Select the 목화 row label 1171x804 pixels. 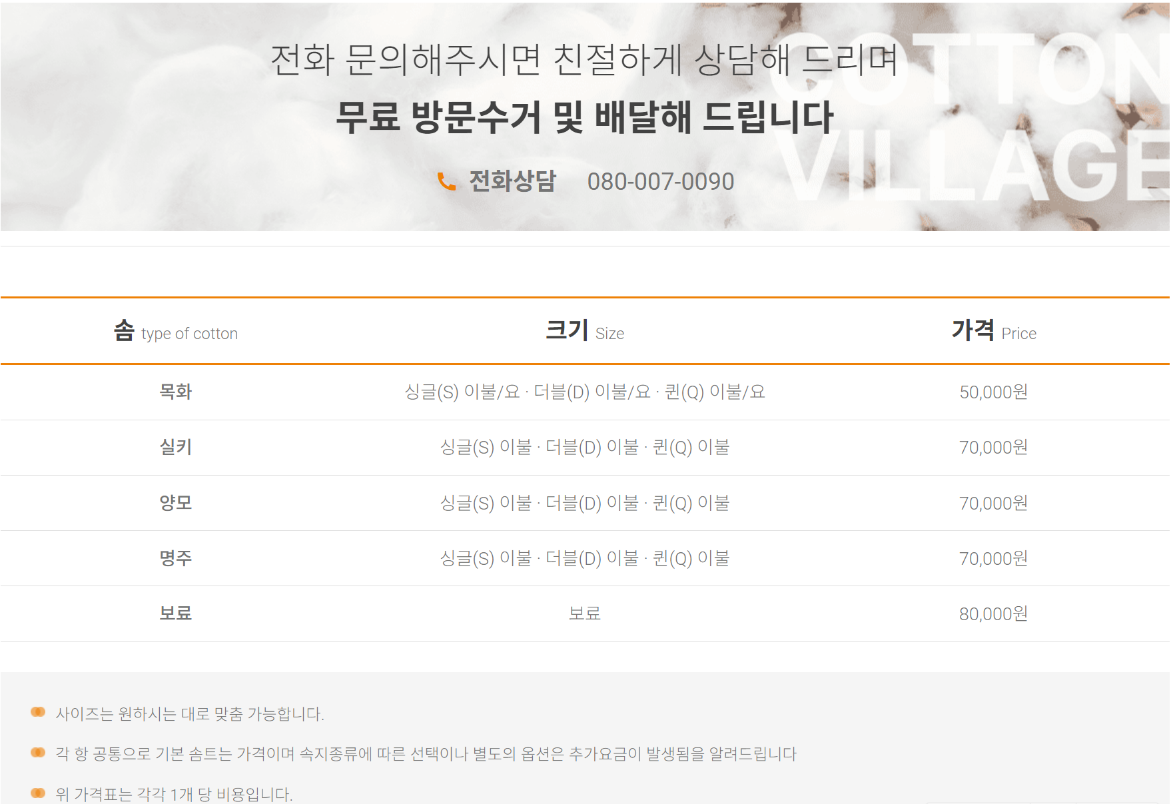click(176, 392)
